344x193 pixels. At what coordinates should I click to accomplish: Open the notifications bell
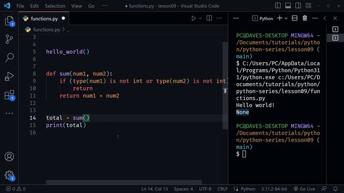(335, 189)
